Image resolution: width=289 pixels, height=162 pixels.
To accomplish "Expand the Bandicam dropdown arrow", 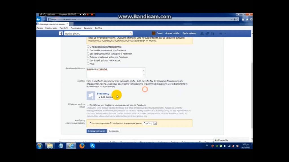I will (x=80, y=15).
